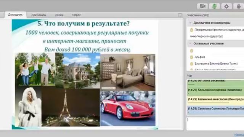Click the send message link below chat
Image resolution: width=244 pixels, height=137 pixels.
[x=239, y=135]
